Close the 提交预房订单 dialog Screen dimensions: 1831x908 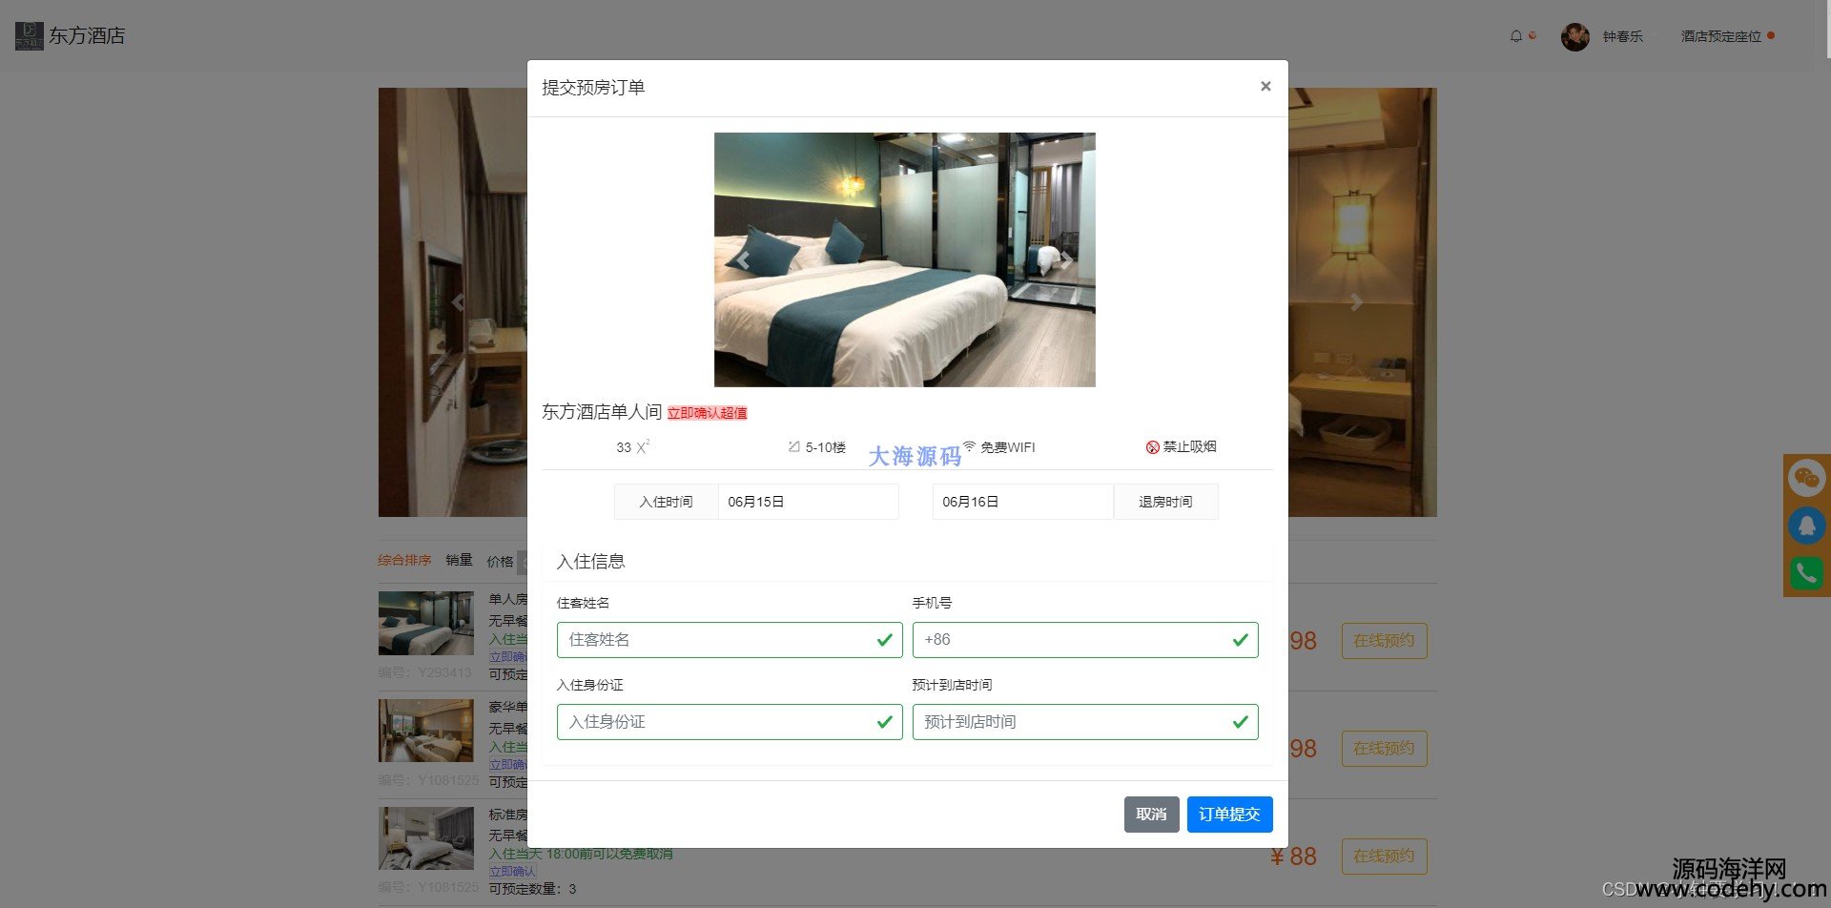[x=1265, y=86]
